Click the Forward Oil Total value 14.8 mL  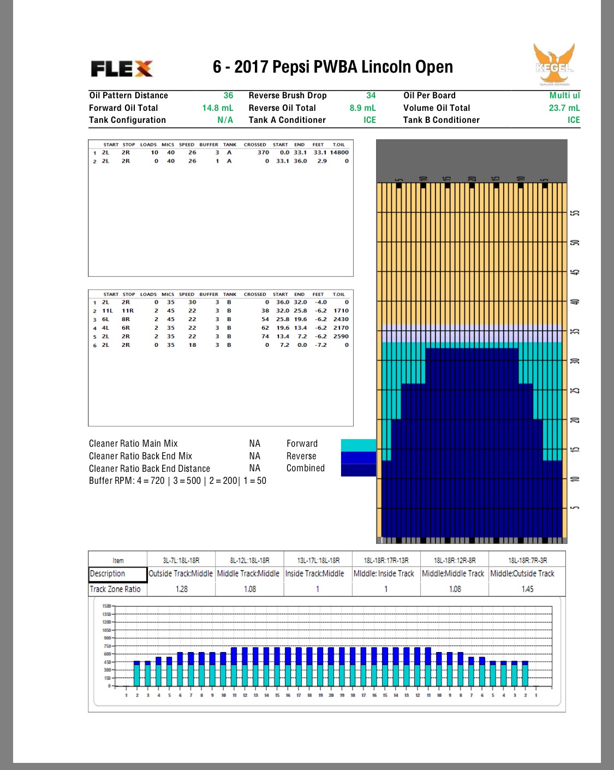coord(218,108)
